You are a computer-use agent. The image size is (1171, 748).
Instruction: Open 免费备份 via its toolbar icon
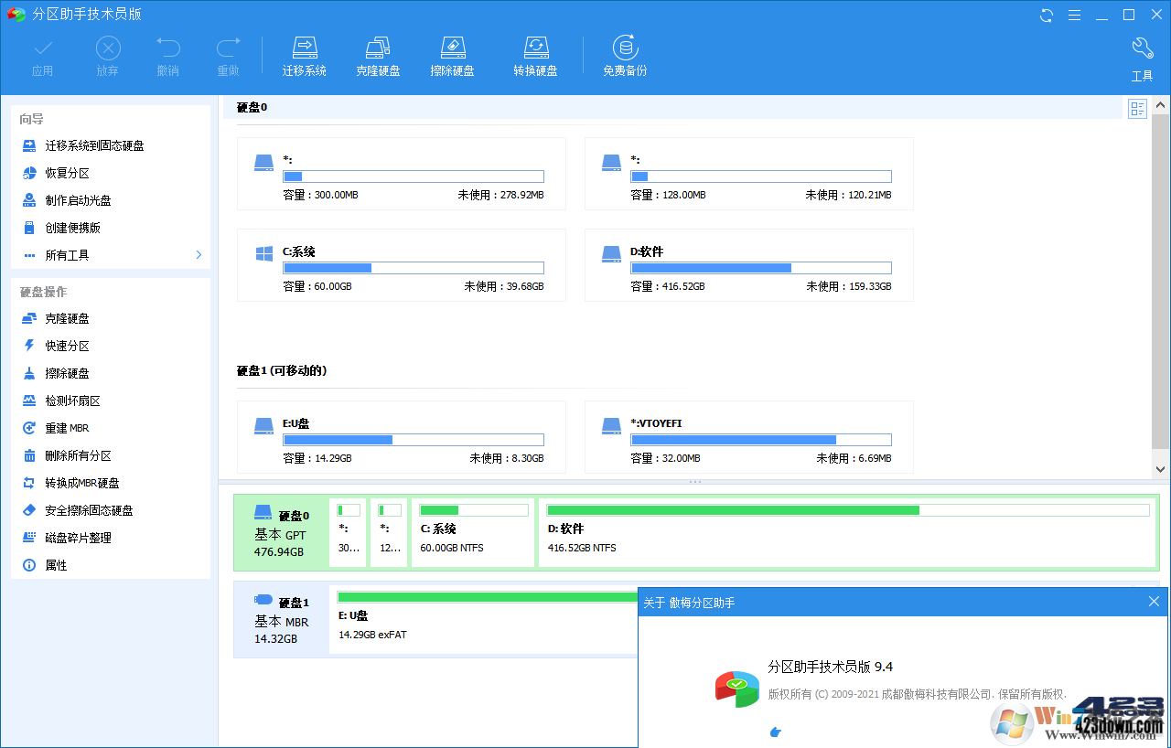click(x=625, y=53)
